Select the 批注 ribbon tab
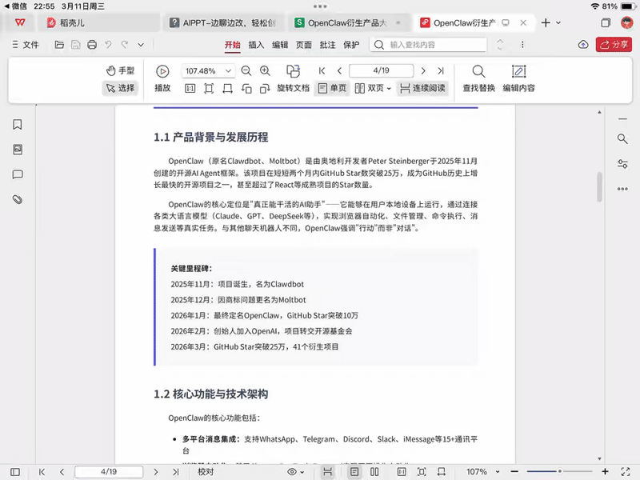 [327, 45]
